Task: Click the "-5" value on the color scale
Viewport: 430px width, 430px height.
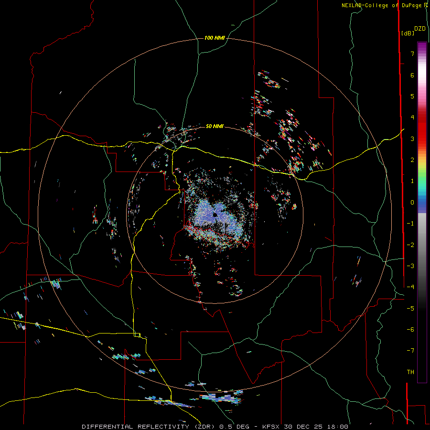Action: point(410,309)
